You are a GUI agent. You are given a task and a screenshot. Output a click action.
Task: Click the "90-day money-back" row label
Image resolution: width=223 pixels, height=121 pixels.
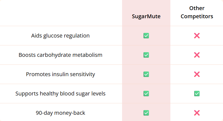coord(60,113)
